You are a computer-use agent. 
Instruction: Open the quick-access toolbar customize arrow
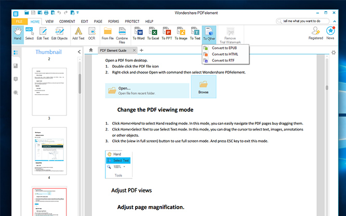(x=78, y=12)
